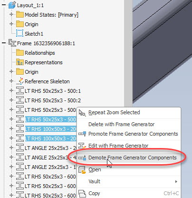Screen dimensions: 192x198
Task: Collapse the Layout_1:1 node
Action: [4, 5]
